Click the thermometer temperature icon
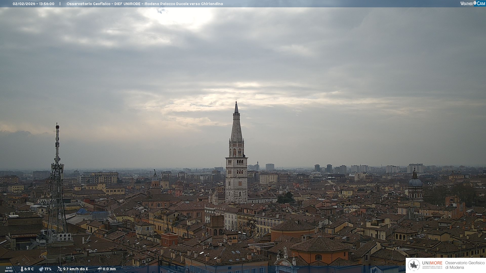 click(22, 269)
